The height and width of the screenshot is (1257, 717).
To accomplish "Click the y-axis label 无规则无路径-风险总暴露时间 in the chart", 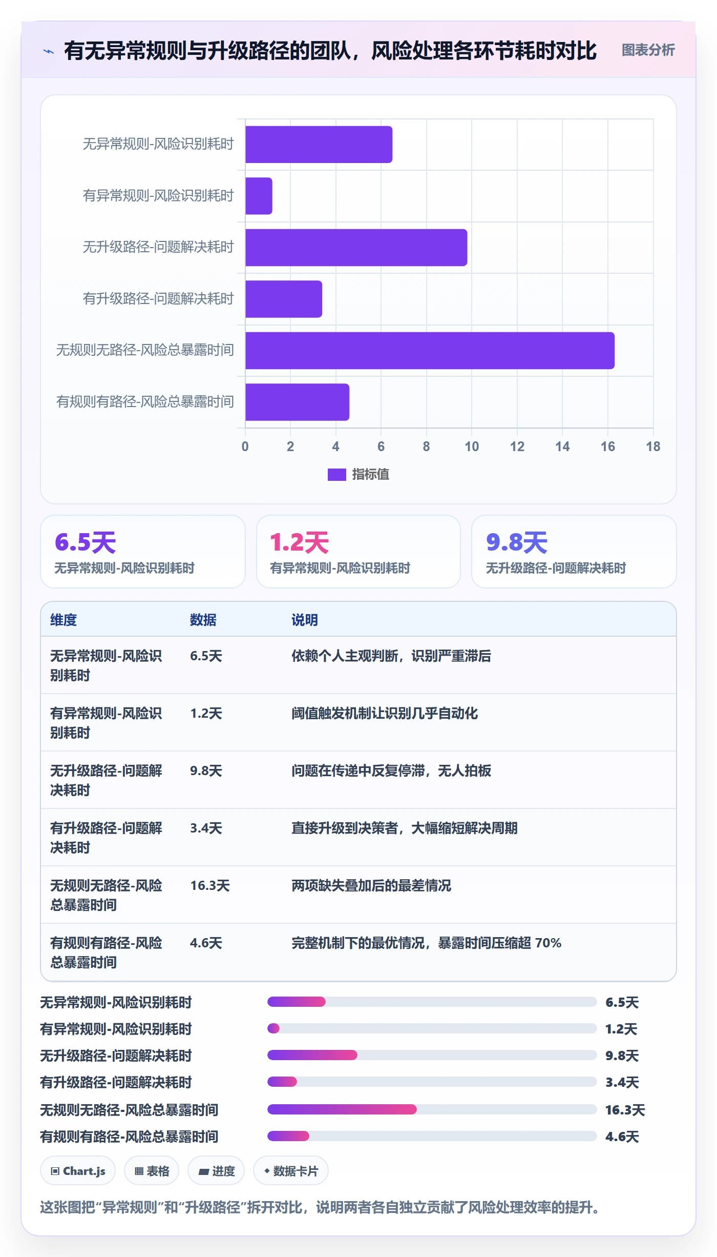I will point(145,350).
